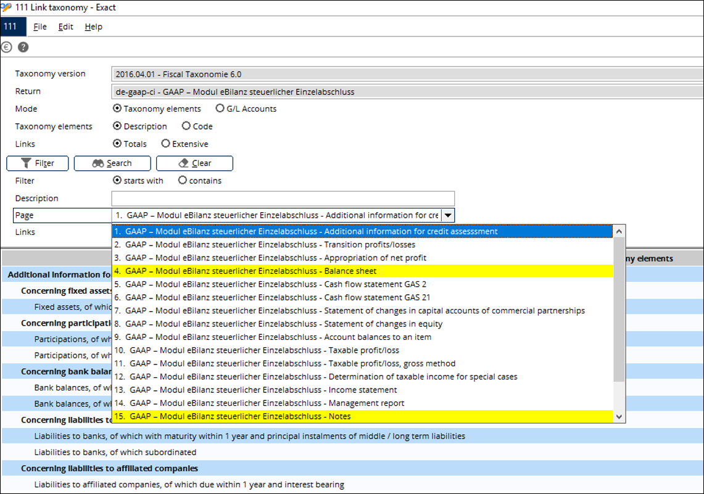Click the dropdown list scrollbar thumb

(619, 310)
